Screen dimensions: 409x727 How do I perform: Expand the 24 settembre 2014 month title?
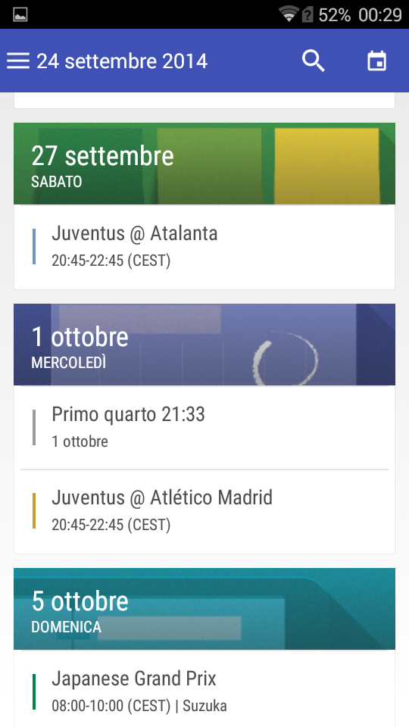[122, 61]
